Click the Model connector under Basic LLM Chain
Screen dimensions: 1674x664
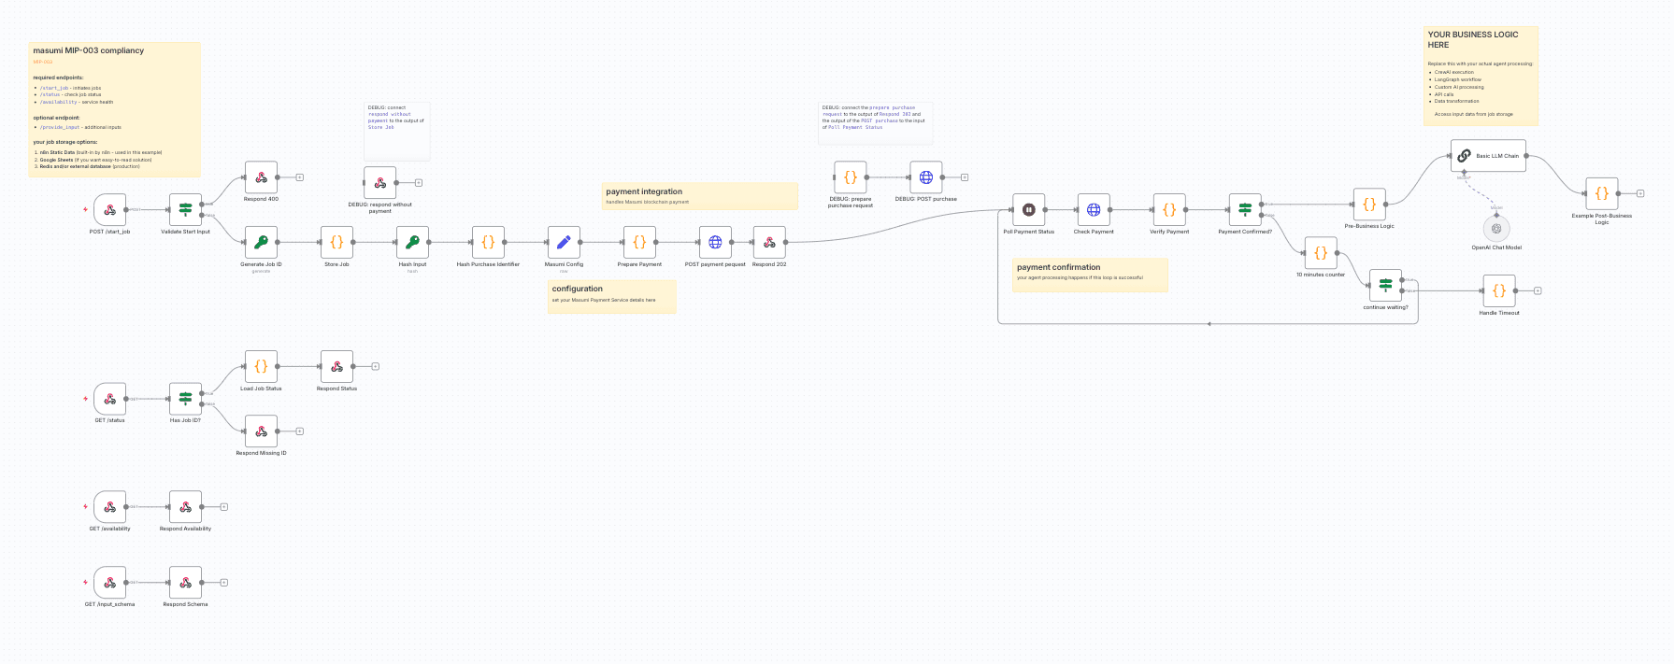pos(1464,172)
